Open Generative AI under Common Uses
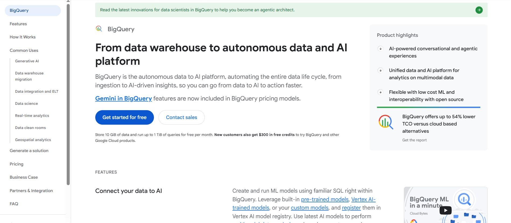 tap(27, 61)
